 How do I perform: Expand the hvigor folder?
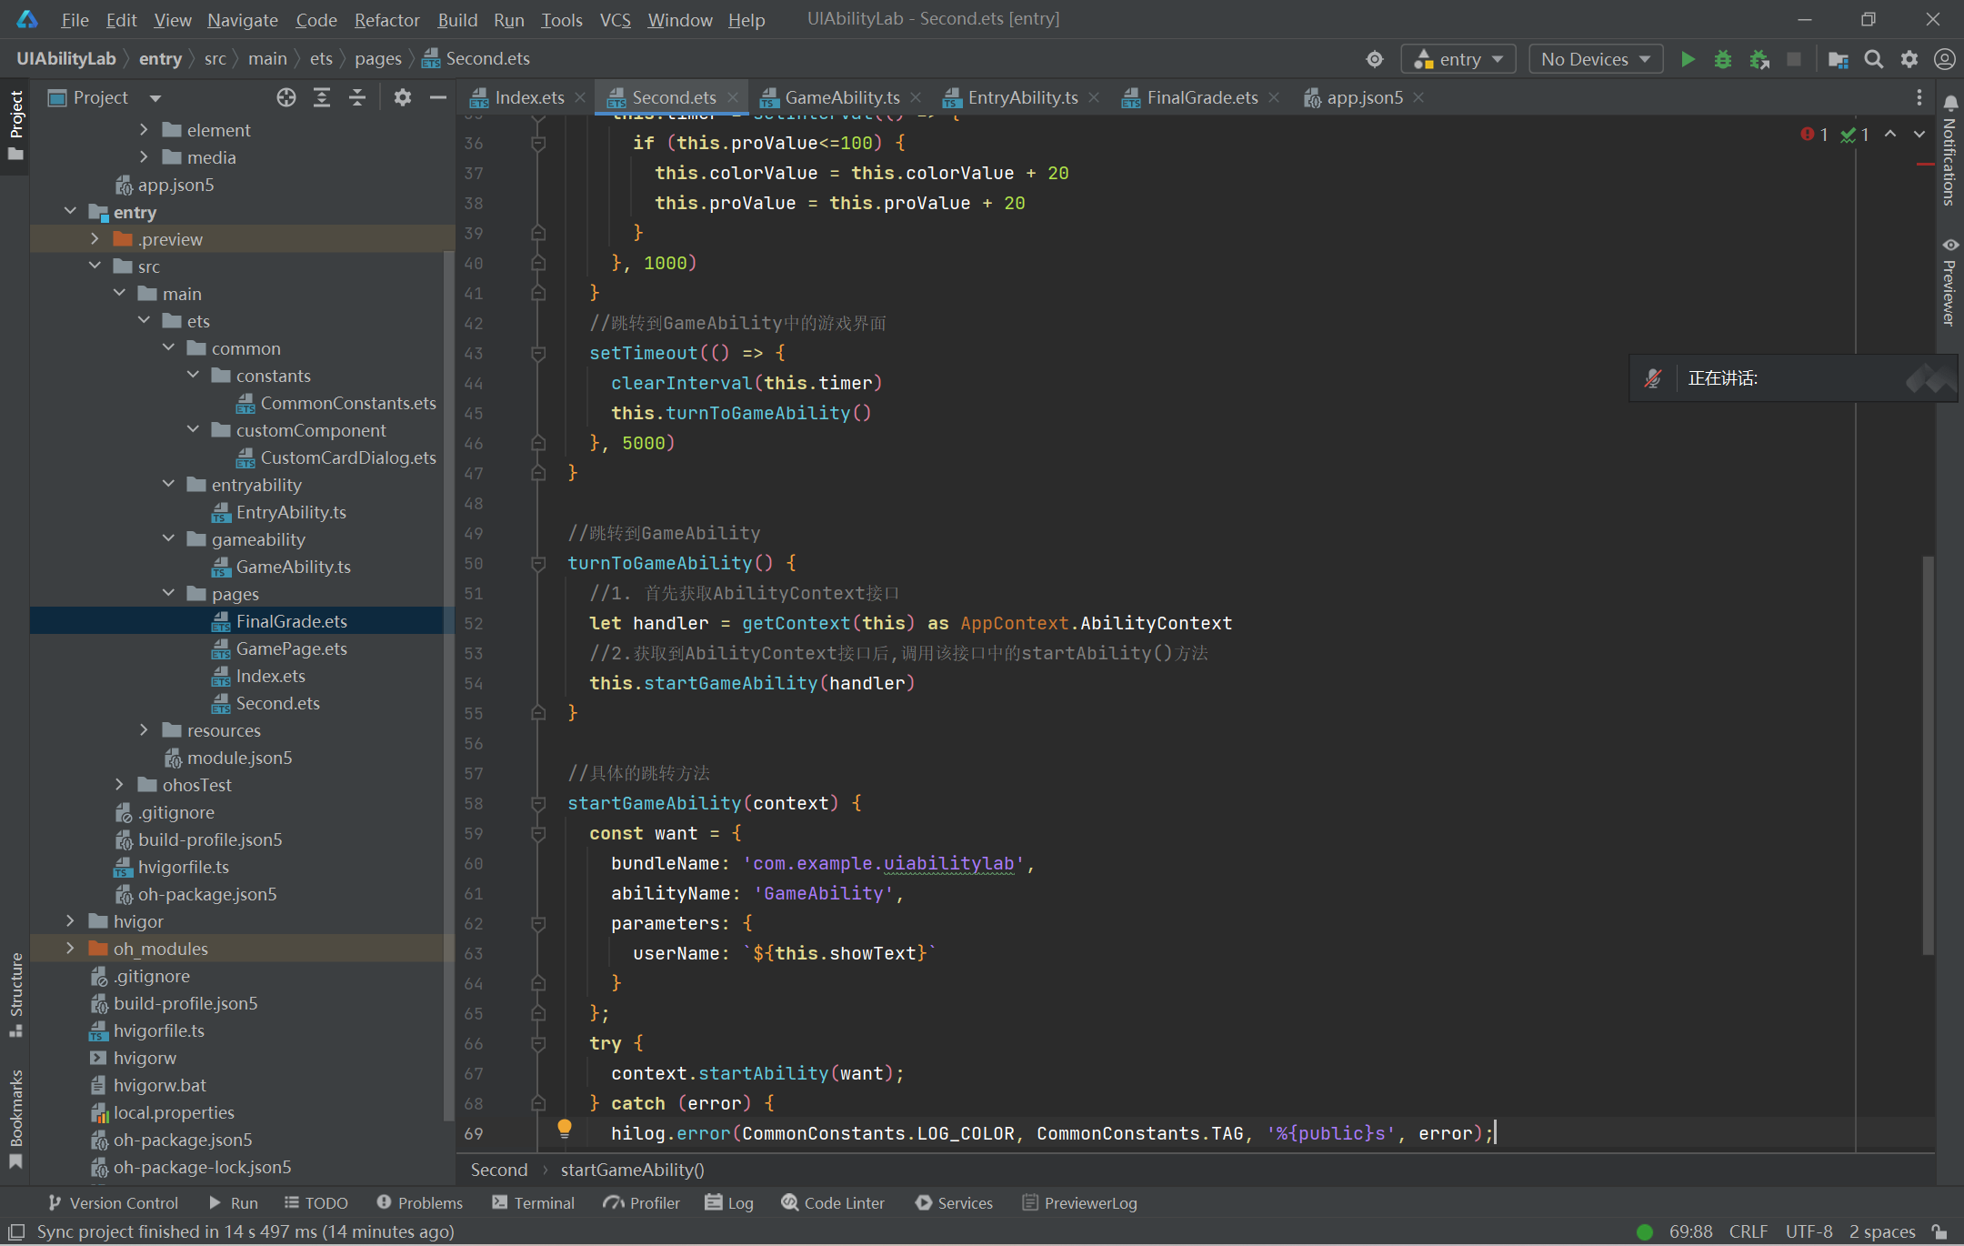pos(70,920)
